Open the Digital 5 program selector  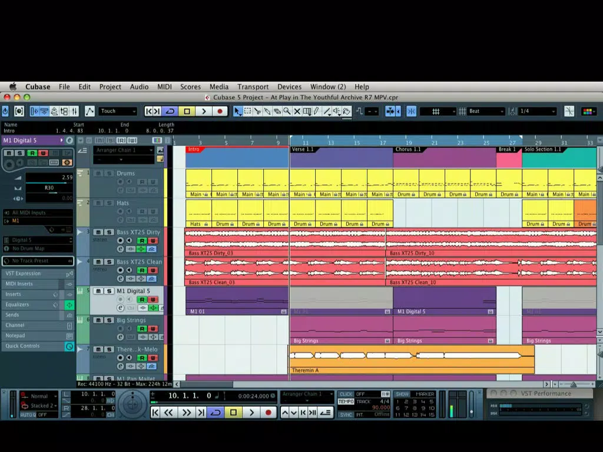click(x=38, y=240)
